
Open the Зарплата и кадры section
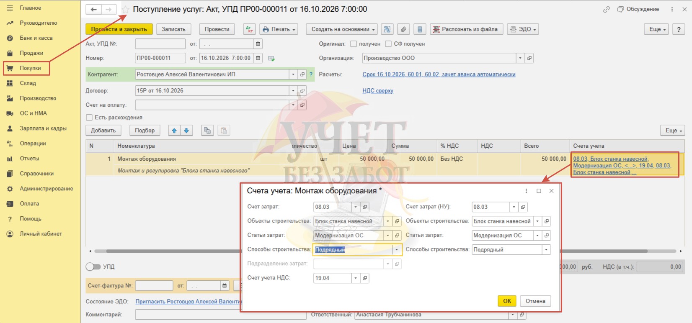pos(43,128)
